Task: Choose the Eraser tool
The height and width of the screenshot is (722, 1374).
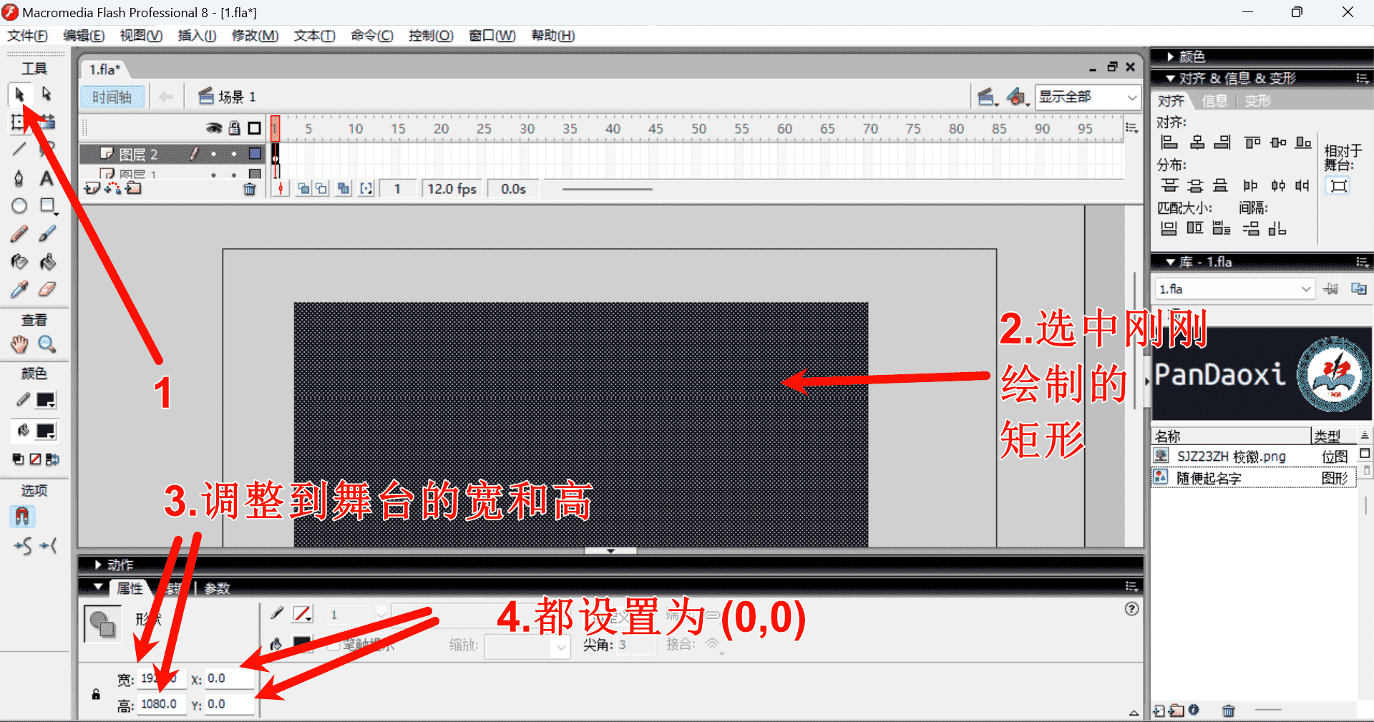Action: pos(47,290)
